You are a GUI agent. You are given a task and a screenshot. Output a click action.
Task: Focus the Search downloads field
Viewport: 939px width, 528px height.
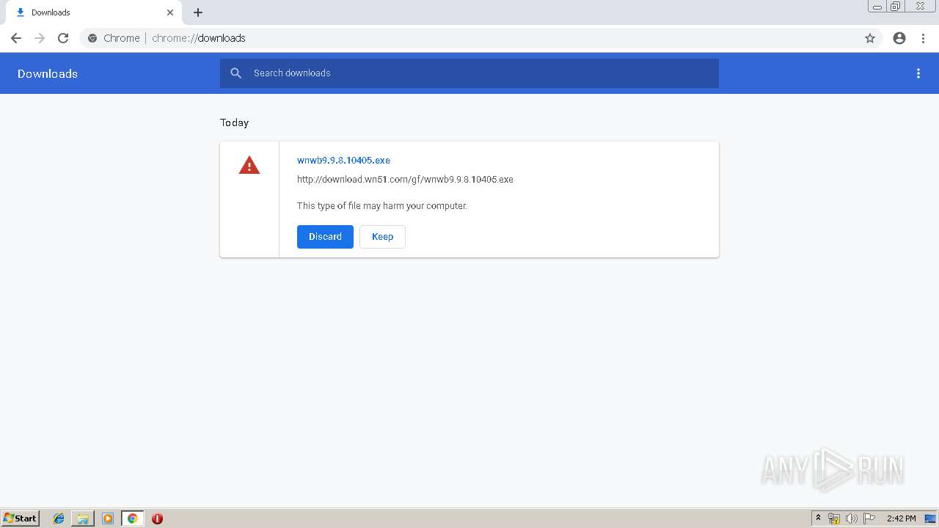[x=469, y=73]
